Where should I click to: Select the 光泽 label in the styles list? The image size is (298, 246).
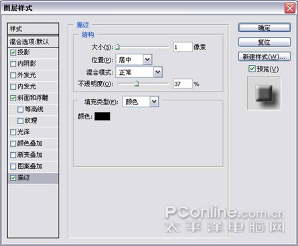click(23, 132)
